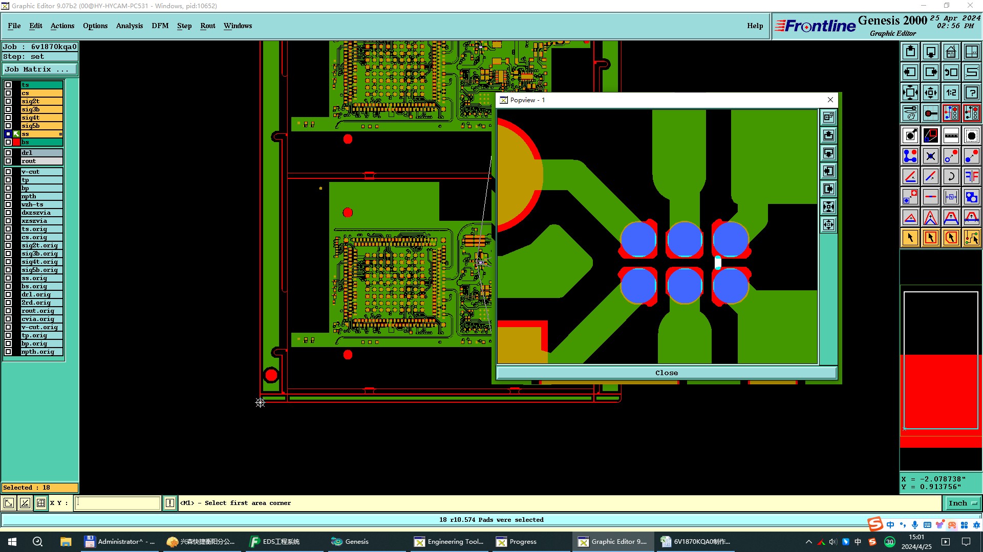Click the Job Matrix button
Screen dimensions: 983x552
pos(40,70)
